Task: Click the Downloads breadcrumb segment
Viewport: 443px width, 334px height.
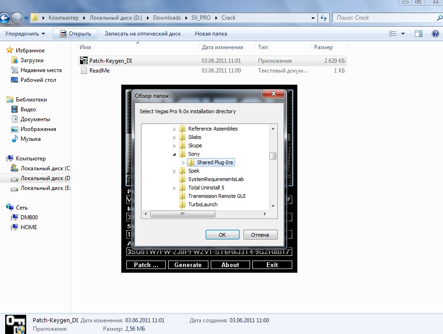Action: [x=167, y=18]
